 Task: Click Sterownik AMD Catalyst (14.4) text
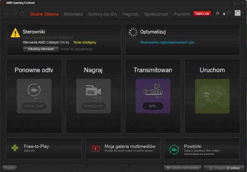point(46,43)
